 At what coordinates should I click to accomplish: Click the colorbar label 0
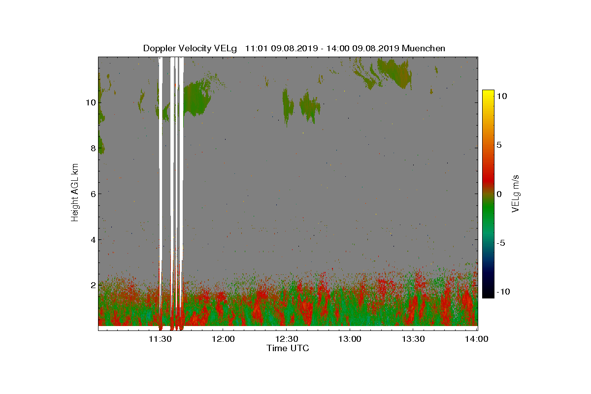coord(499,194)
